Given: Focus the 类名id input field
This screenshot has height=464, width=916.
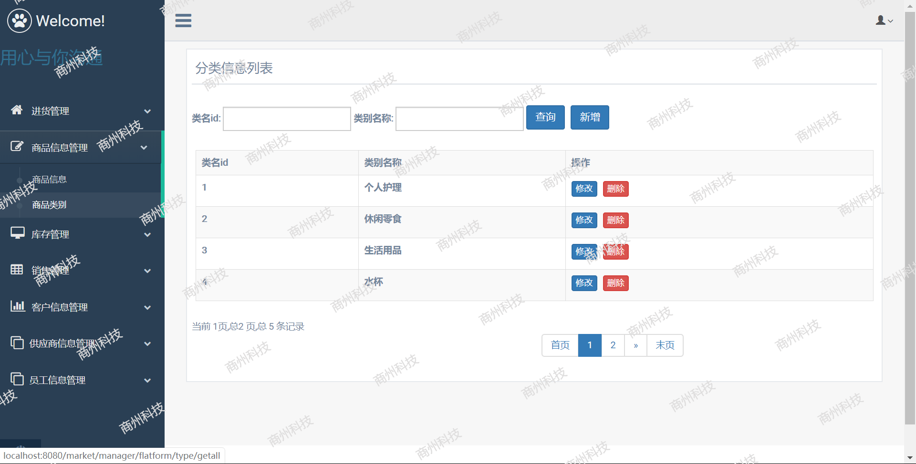Looking at the screenshot, I should 287,119.
